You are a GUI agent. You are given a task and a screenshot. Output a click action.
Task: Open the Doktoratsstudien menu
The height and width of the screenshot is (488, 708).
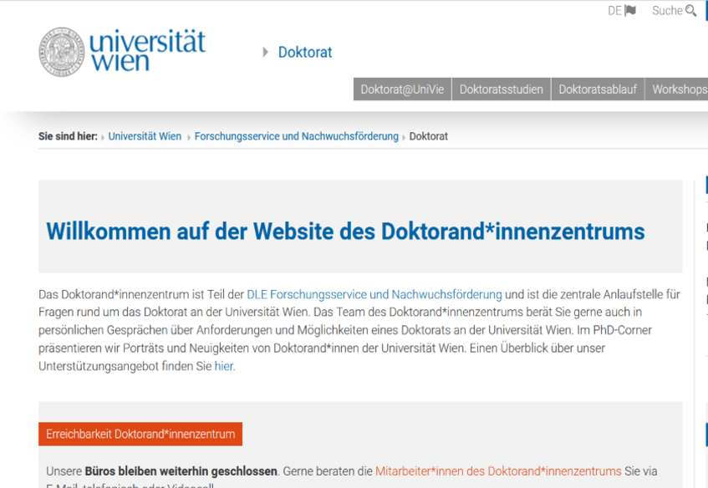[x=502, y=89]
